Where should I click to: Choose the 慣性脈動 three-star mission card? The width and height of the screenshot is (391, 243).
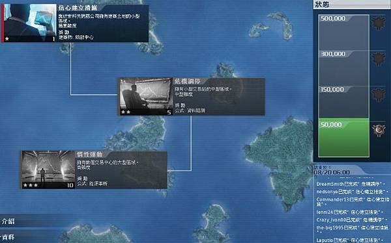[94, 170]
